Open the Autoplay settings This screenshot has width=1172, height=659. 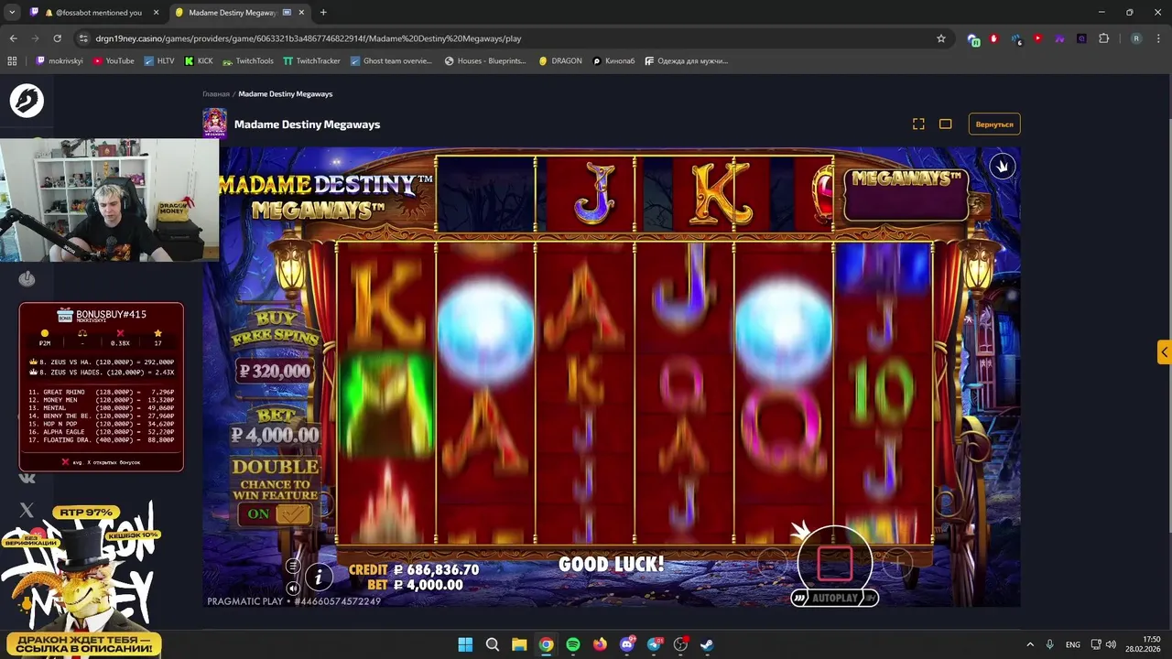point(834,598)
